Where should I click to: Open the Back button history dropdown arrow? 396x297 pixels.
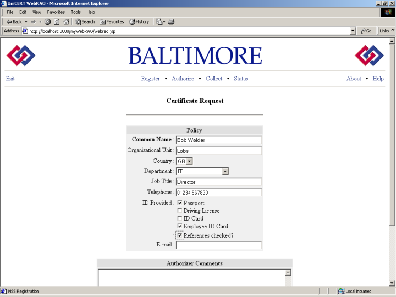[26, 21]
